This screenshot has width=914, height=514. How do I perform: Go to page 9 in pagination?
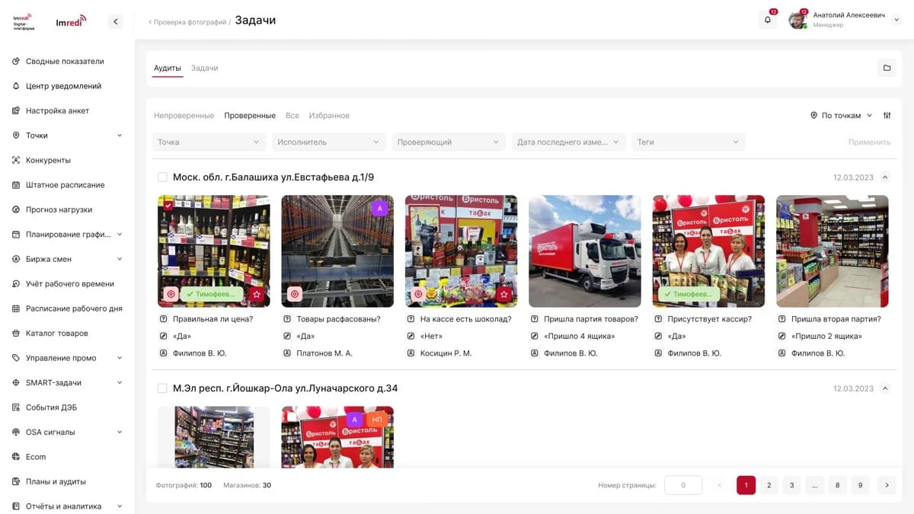point(861,485)
